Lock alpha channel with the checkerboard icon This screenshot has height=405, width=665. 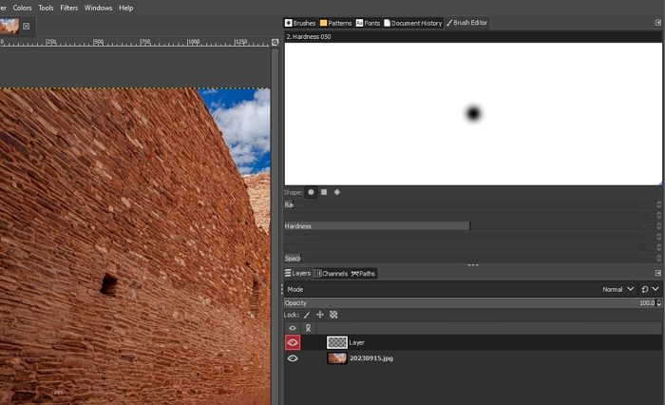(x=333, y=315)
